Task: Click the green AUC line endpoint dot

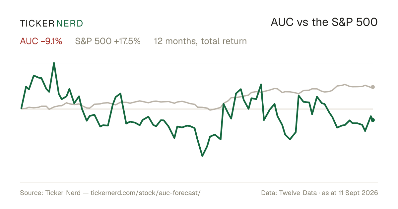Action: tap(373, 120)
